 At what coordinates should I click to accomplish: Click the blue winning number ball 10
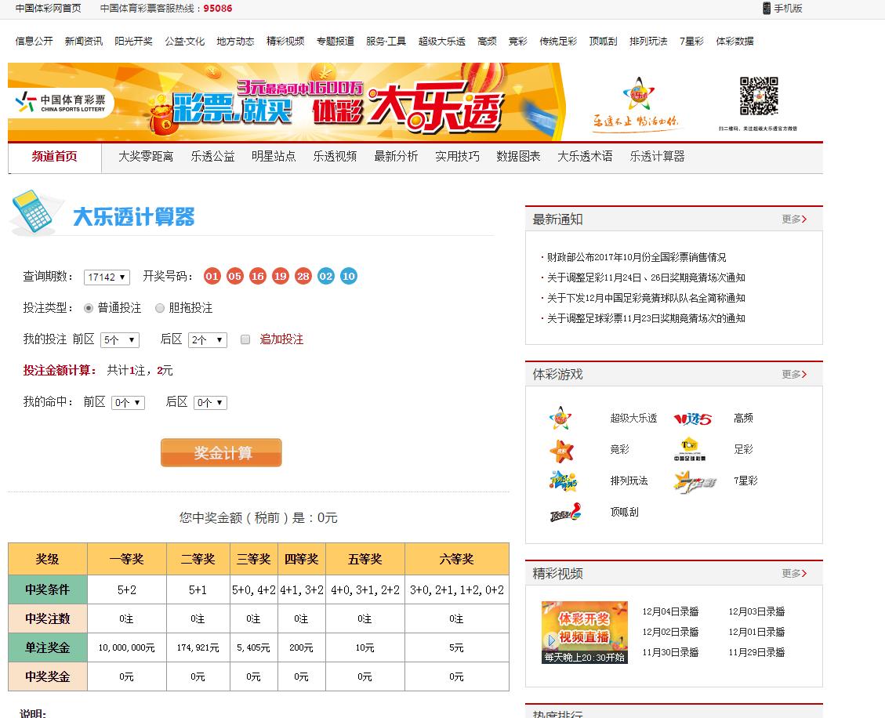tap(349, 276)
